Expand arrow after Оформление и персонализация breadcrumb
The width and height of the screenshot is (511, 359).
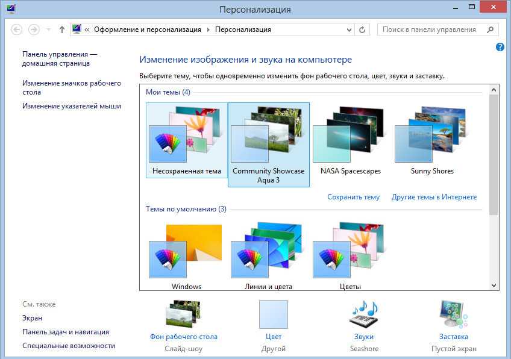208,30
